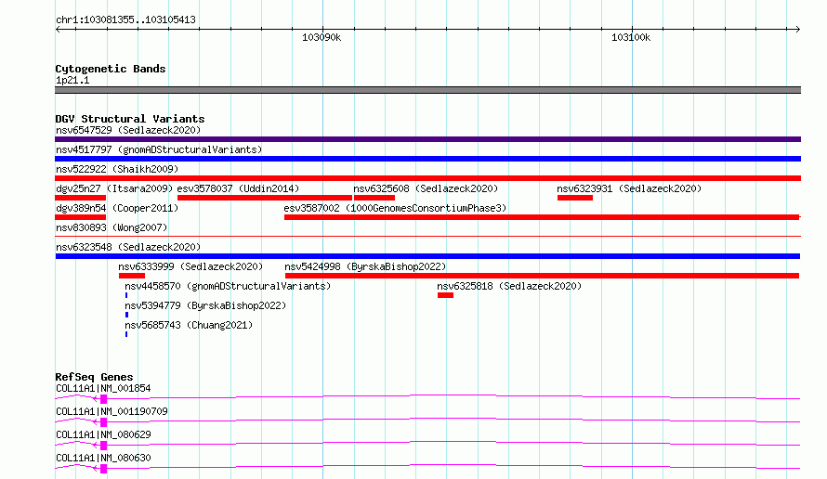The height and width of the screenshot is (479, 827).
Task: Open nsv5685743 (Chuang2021) variant label
Action: click(189, 325)
